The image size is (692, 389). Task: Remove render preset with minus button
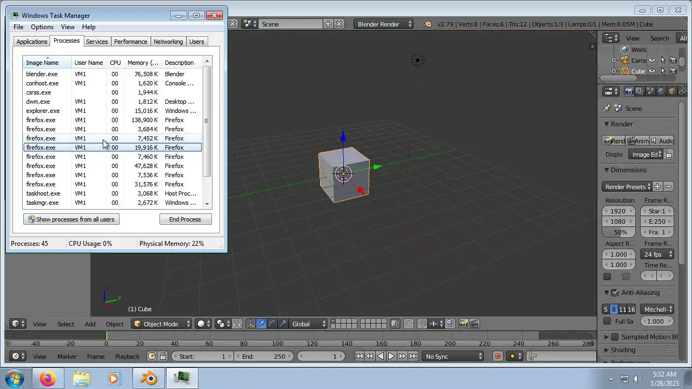[x=668, y=187]
